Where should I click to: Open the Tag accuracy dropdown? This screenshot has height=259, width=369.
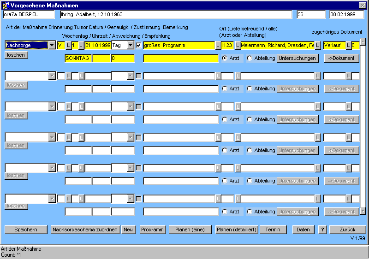131,45
